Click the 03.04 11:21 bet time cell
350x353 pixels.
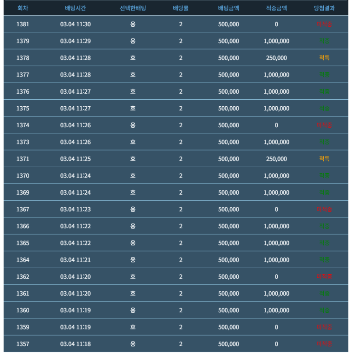(x=75, y=260)
